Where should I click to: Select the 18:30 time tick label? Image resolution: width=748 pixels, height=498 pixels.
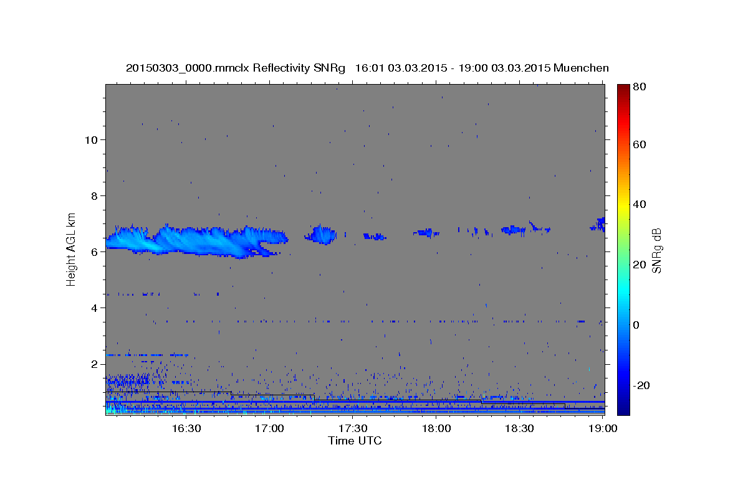coord(519,428)
